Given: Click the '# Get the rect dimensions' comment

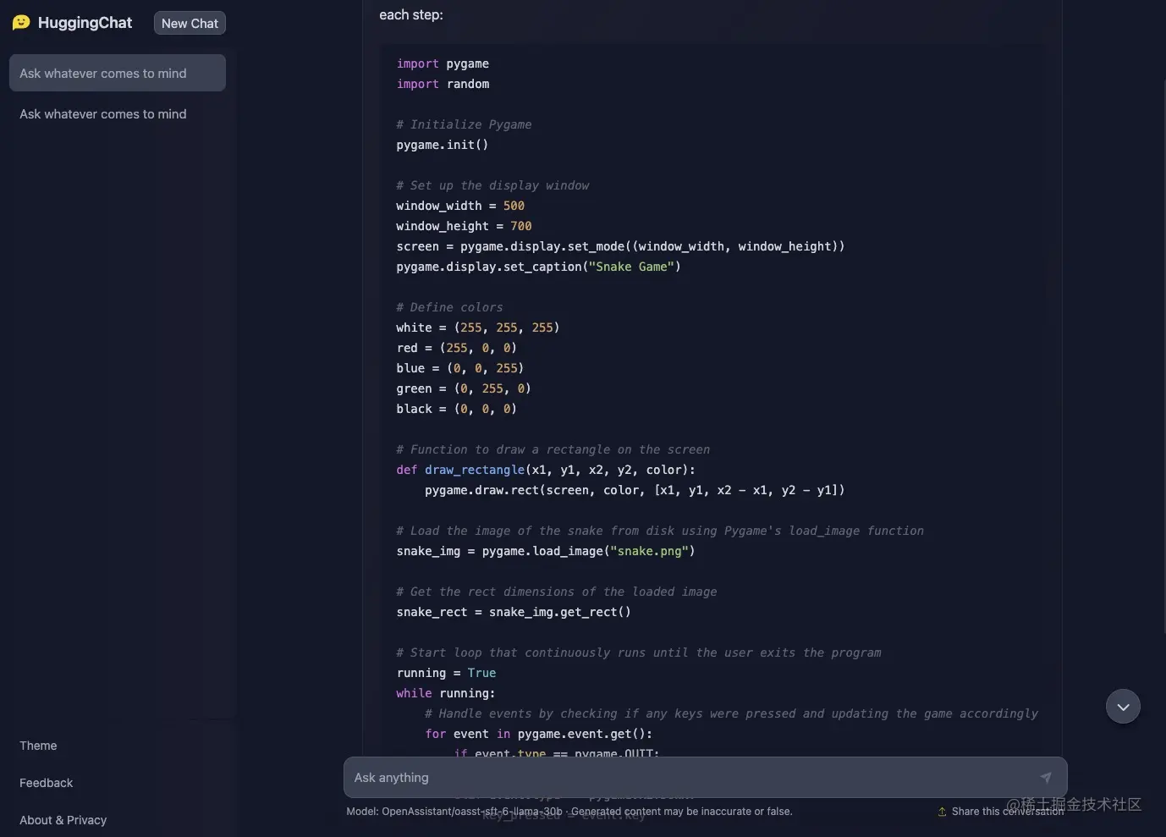Looking at the screenshot, I should (x=557, y=592).
